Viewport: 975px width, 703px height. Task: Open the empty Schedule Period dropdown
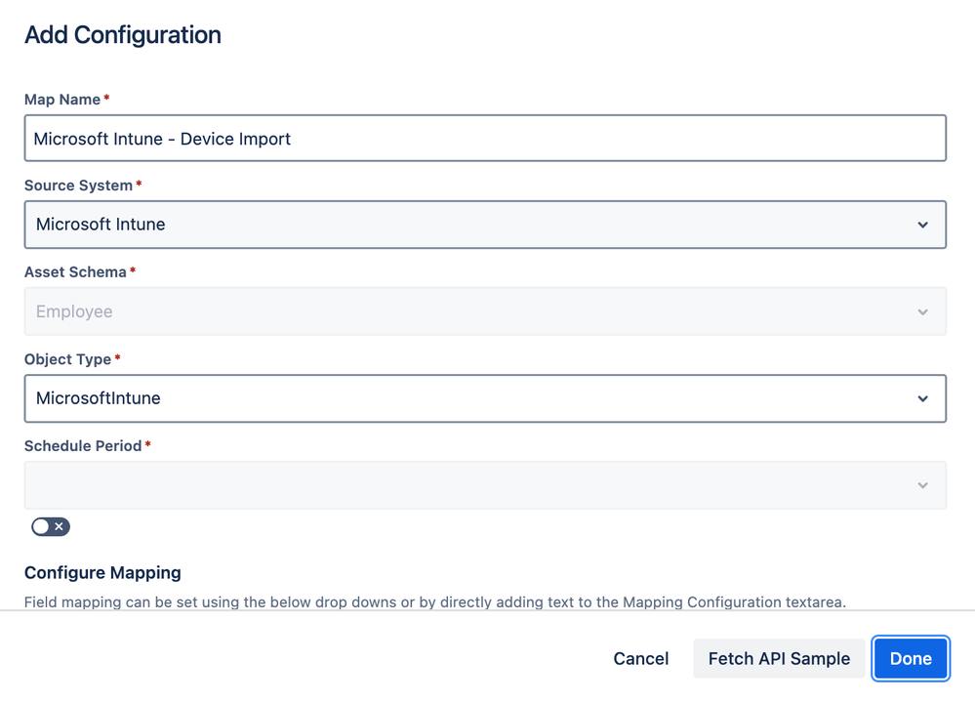[x=485, y=485]
